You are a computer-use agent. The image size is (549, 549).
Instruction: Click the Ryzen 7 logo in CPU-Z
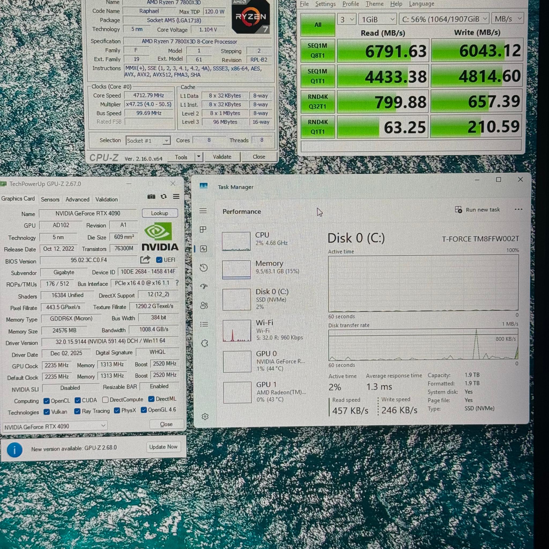click(250, 17)
